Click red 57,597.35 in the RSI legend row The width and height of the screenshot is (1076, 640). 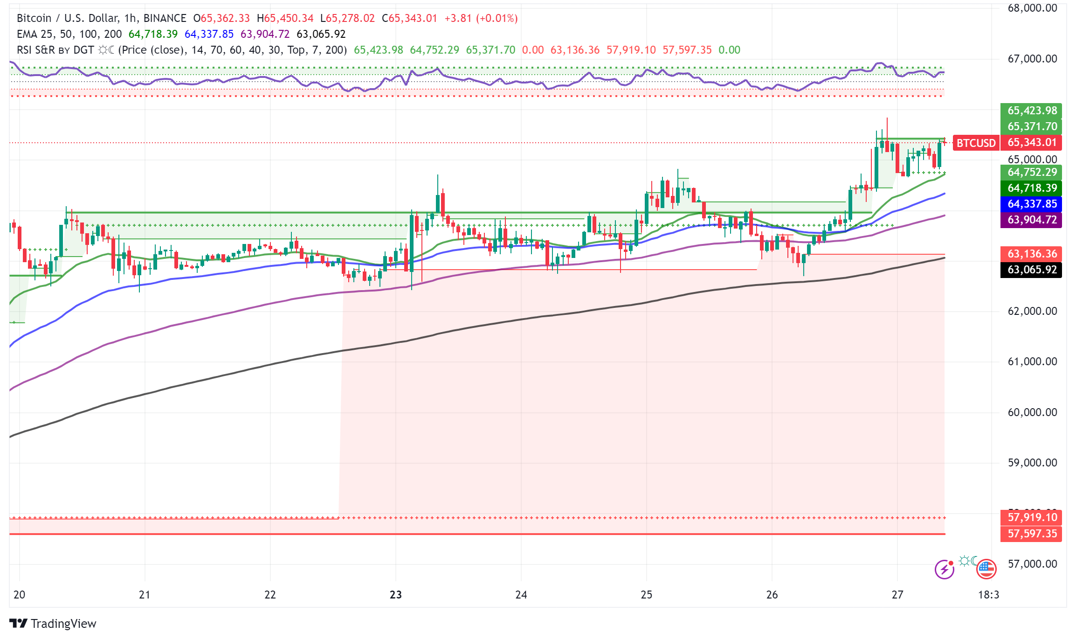[x=687, y=50]
